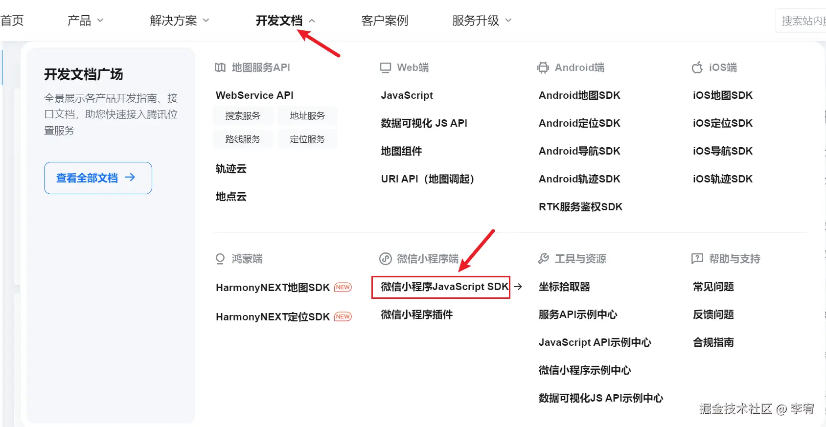Image resolution: width=826 pixels, height=427 pixels.
Task: Open URI API（地图调起） link
Action: pyautogui.click(x=429, y=179)
